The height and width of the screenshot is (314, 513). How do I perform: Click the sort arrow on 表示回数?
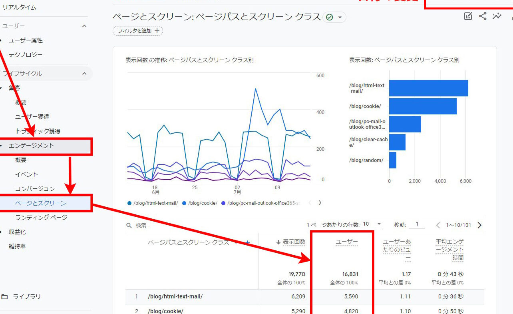278,242
